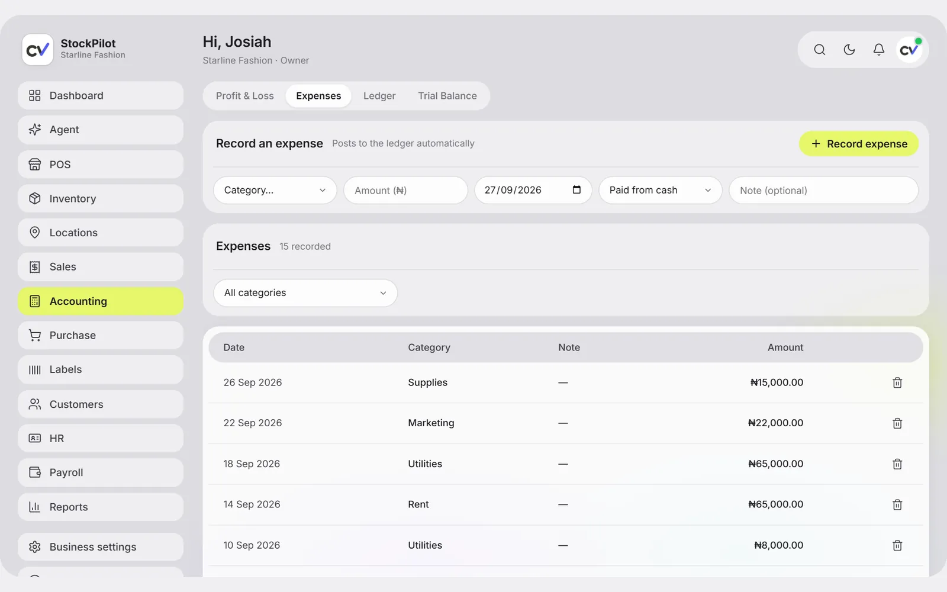Delete the Supplies expense with trash icon
The image size is (947, 592).
click(x=897, y=382)
